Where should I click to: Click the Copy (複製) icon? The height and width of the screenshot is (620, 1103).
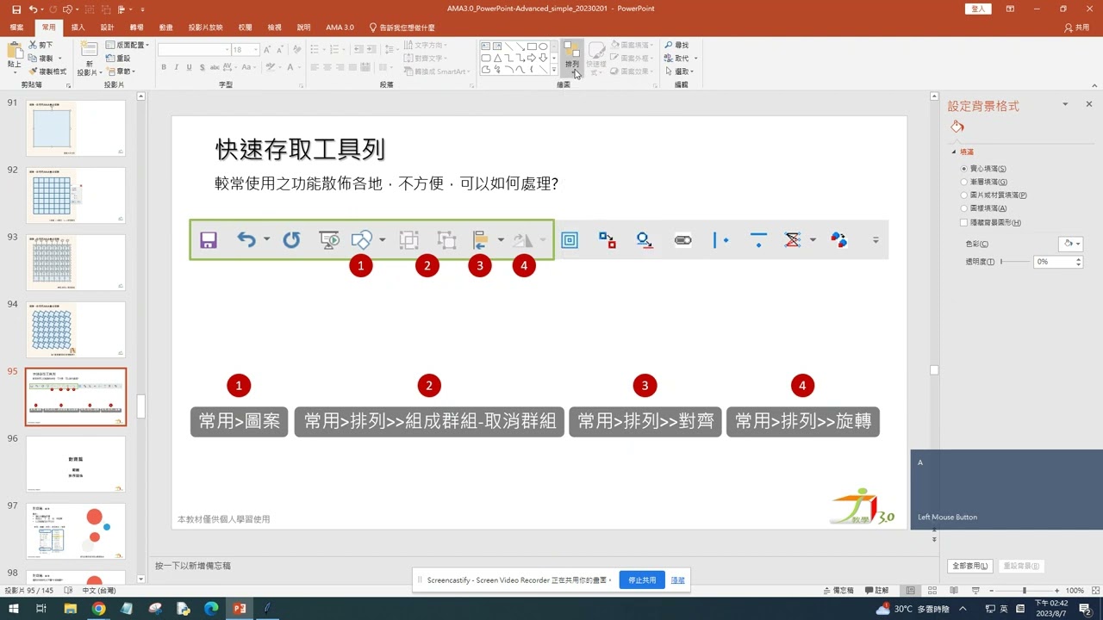click(x=33, y=58)
